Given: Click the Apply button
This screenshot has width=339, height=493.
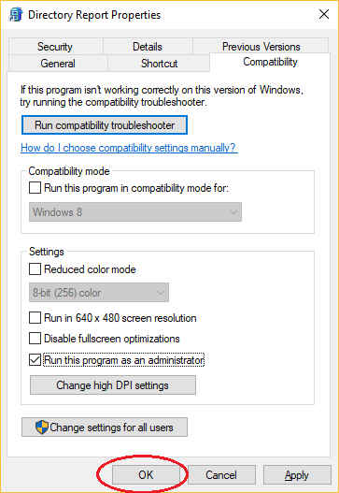Looking at the screenshot, I should (x=297, y=475).
